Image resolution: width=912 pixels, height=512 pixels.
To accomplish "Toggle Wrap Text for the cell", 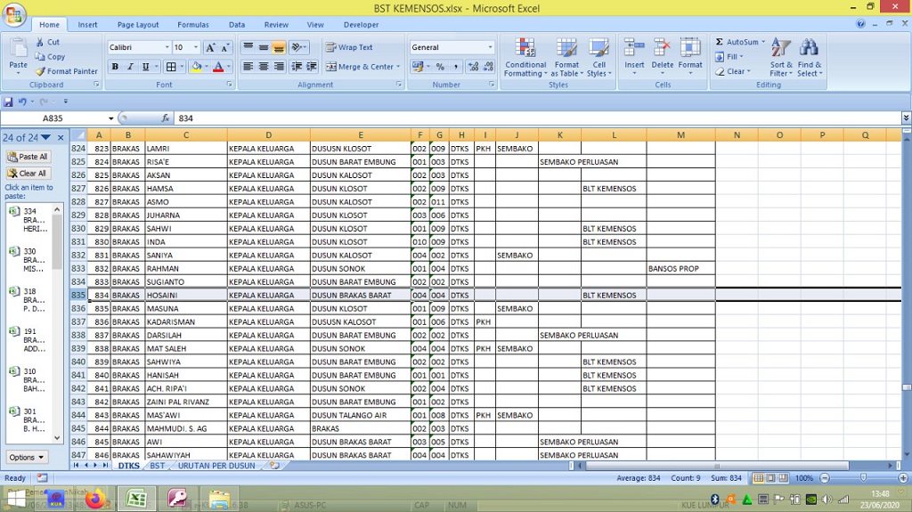I will [x=349, y=47].
